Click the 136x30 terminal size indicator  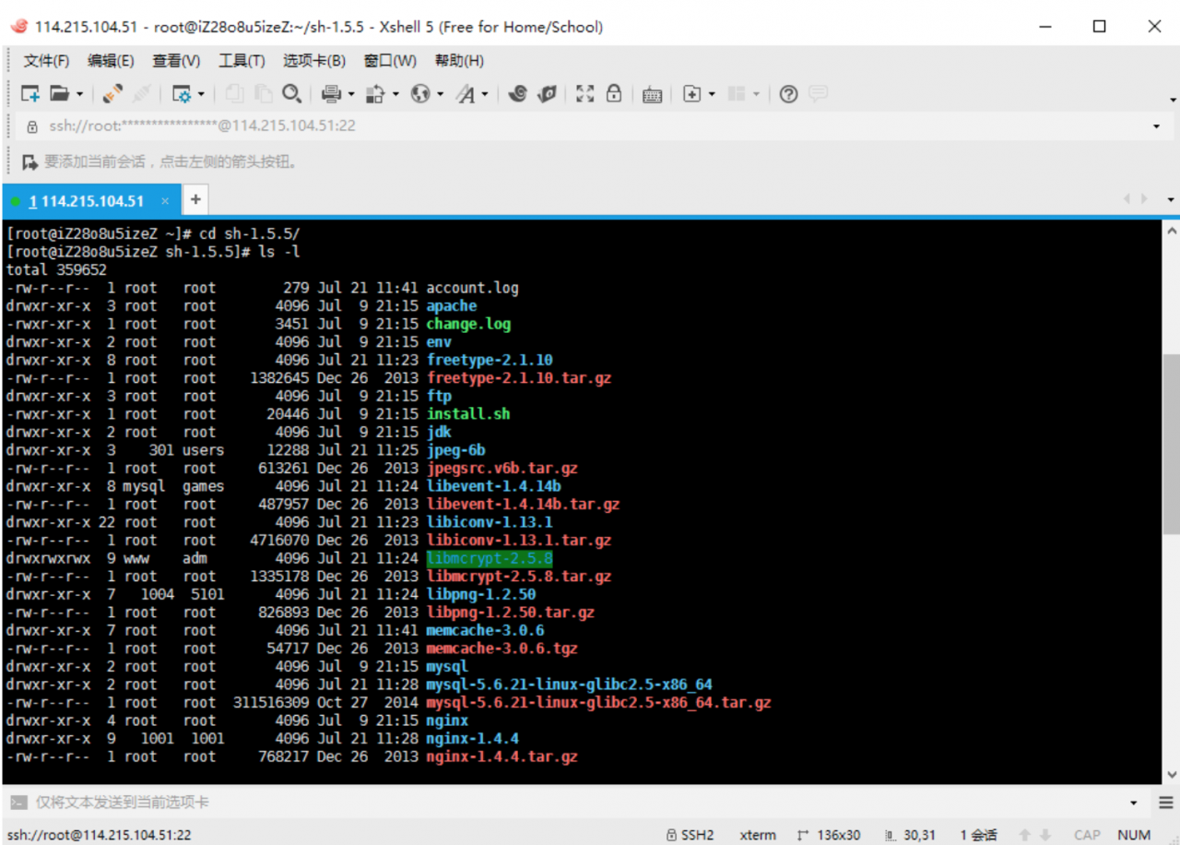[x=829, y=835]
